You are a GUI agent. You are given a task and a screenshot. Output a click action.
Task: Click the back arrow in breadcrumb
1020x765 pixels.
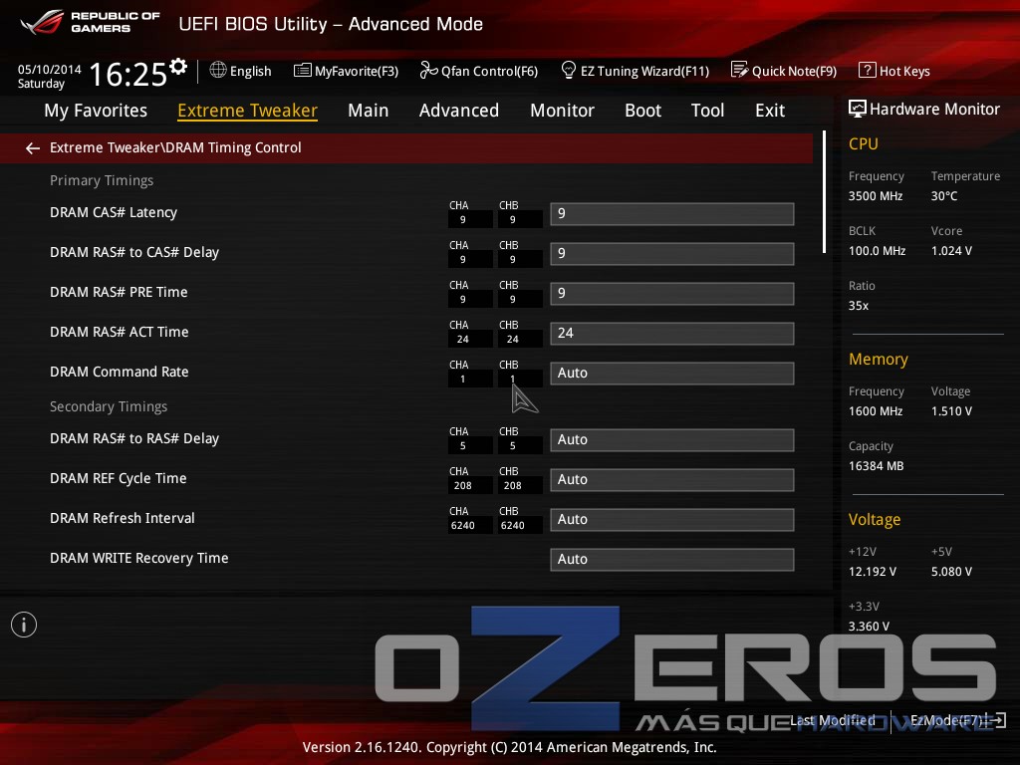coord(33,148)
